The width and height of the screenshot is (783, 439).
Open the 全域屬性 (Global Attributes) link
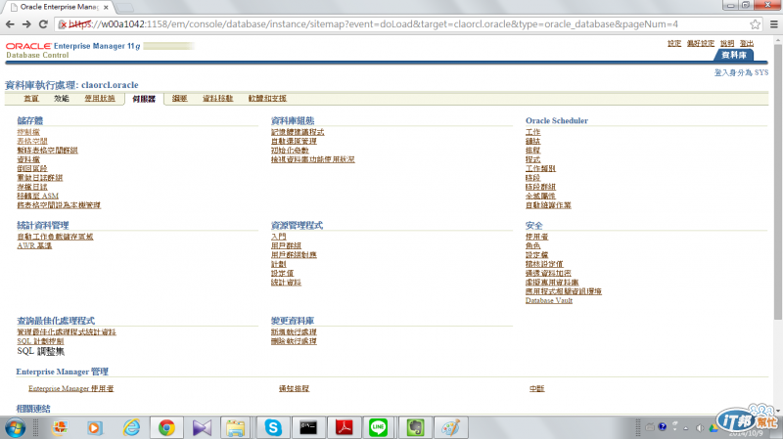(540, 197)
